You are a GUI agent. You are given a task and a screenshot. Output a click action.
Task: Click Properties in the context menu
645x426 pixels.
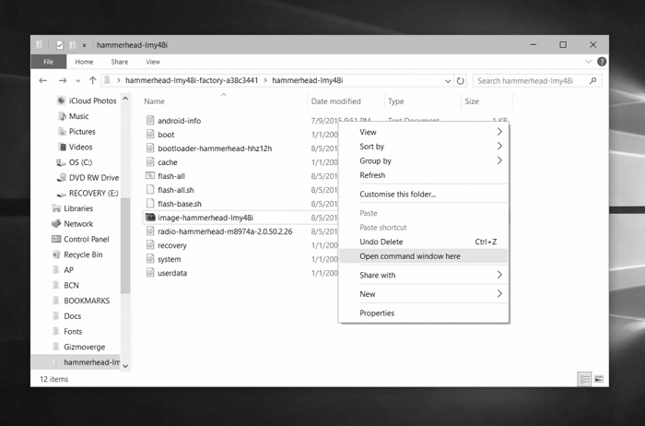tap(377, 314)
